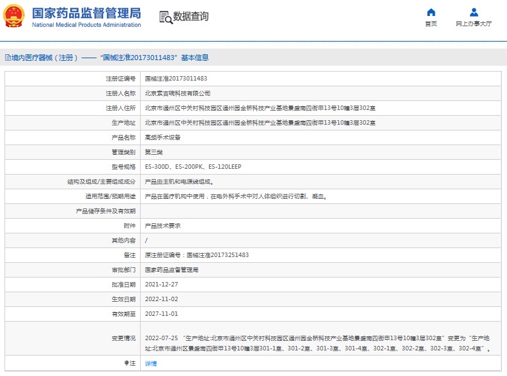Click the 注册证编号 row label

point(121,79)
